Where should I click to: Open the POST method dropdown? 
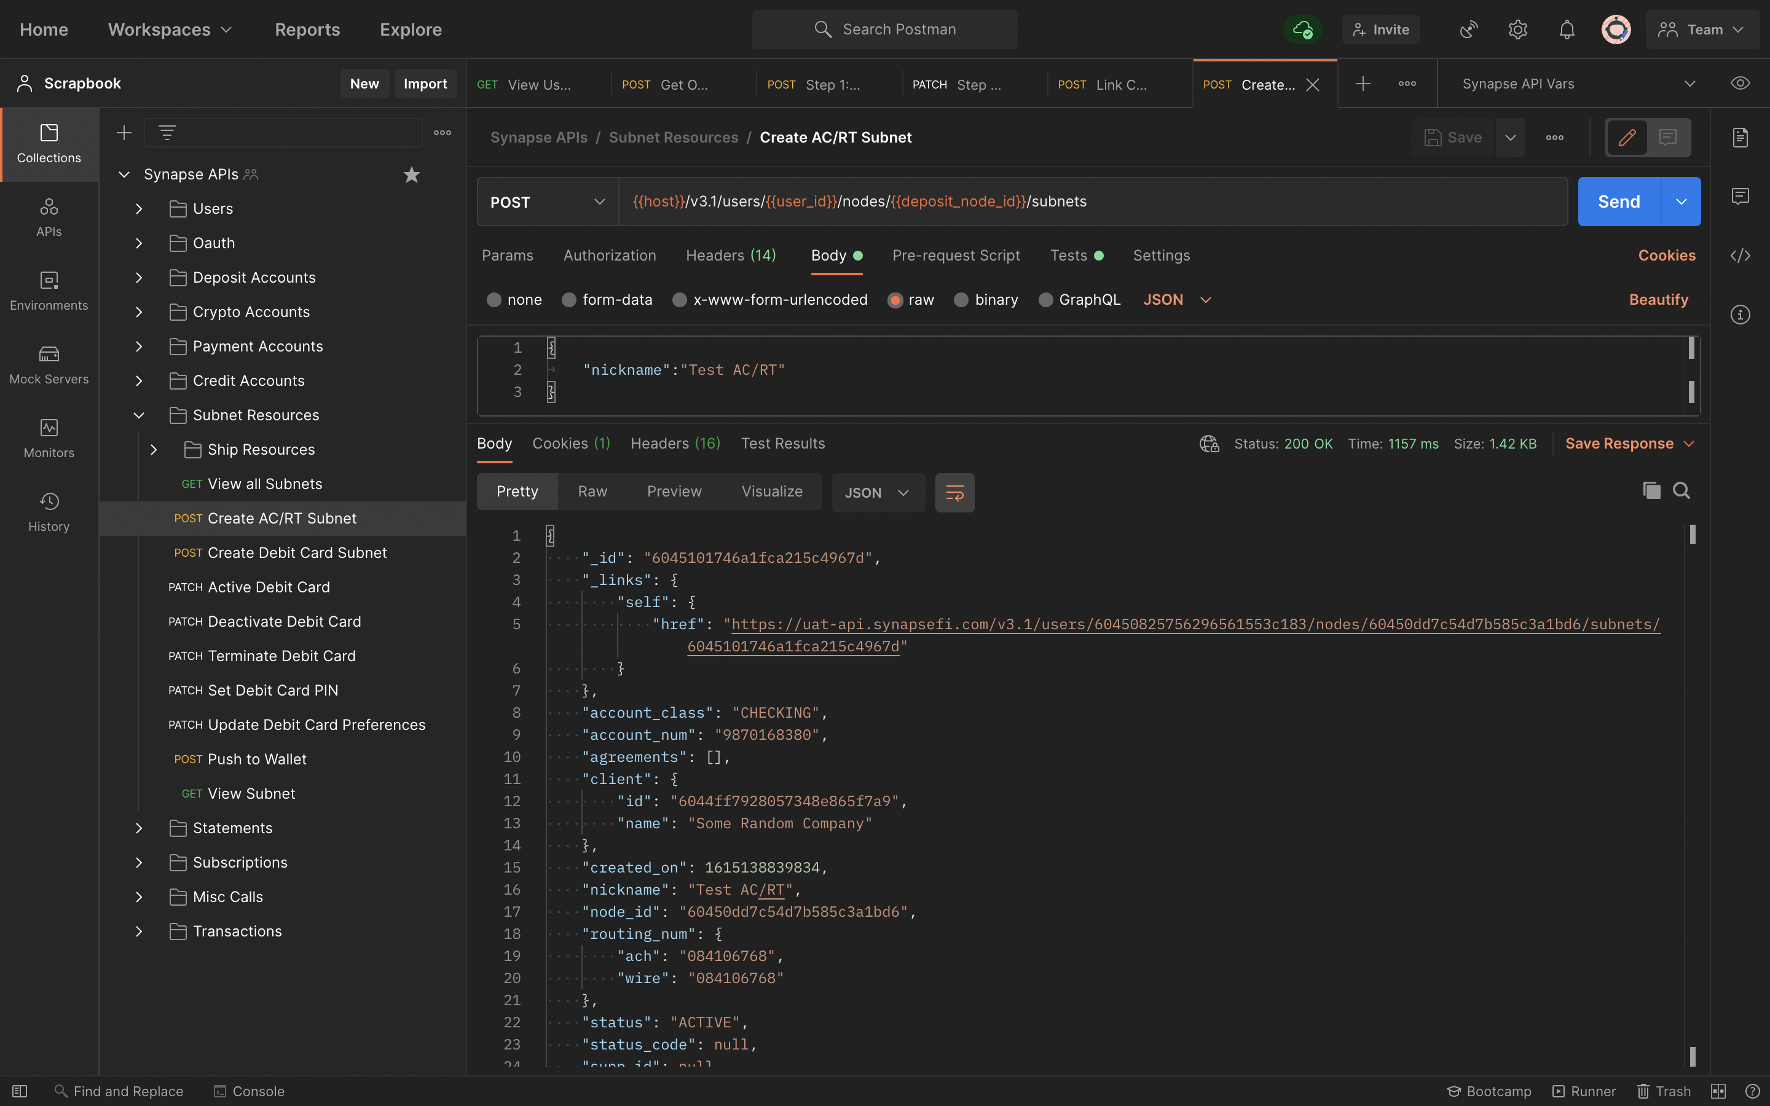click(547, 202)
